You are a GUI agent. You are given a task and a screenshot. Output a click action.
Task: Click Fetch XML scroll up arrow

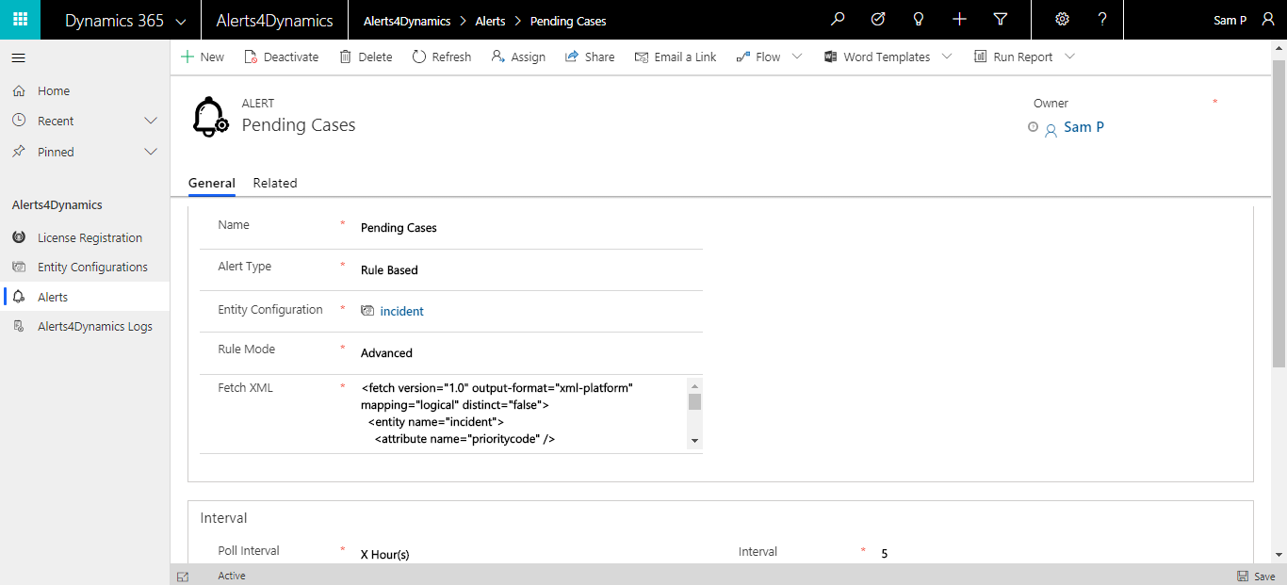point(694,384)
